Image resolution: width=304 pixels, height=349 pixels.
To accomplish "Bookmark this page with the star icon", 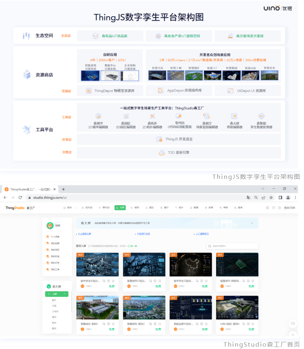I will (x=271, y=197).
